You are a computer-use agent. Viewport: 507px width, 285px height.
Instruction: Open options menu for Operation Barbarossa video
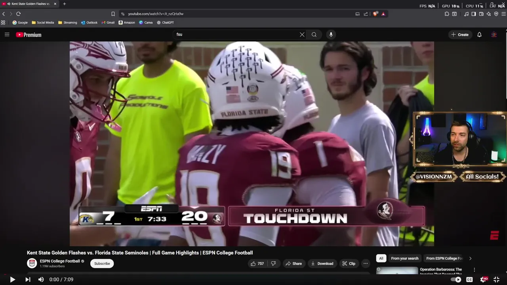click(x=474, y=270)
